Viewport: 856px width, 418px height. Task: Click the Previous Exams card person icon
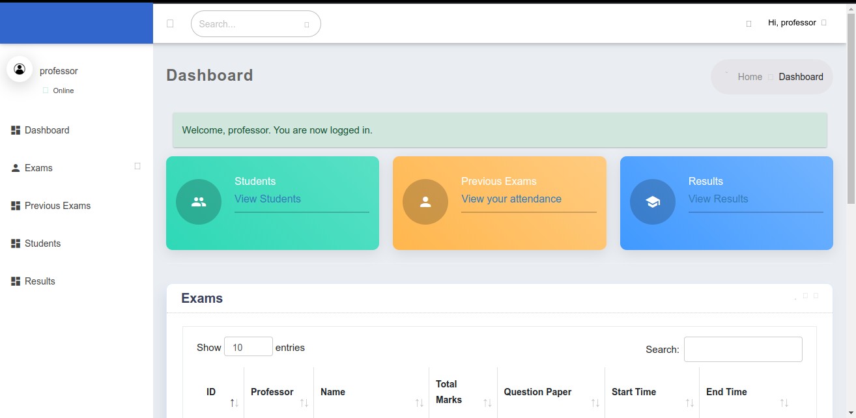click(x=425, y=202)
